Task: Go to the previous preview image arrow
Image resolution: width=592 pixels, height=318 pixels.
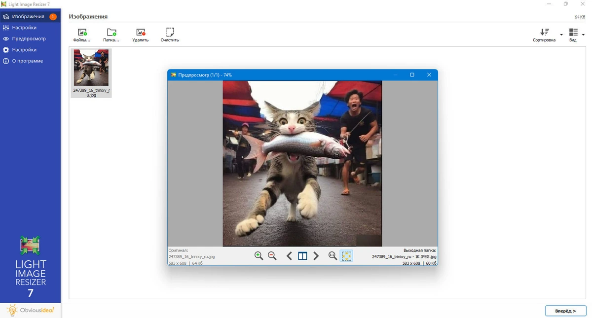Action: (289, 256)
